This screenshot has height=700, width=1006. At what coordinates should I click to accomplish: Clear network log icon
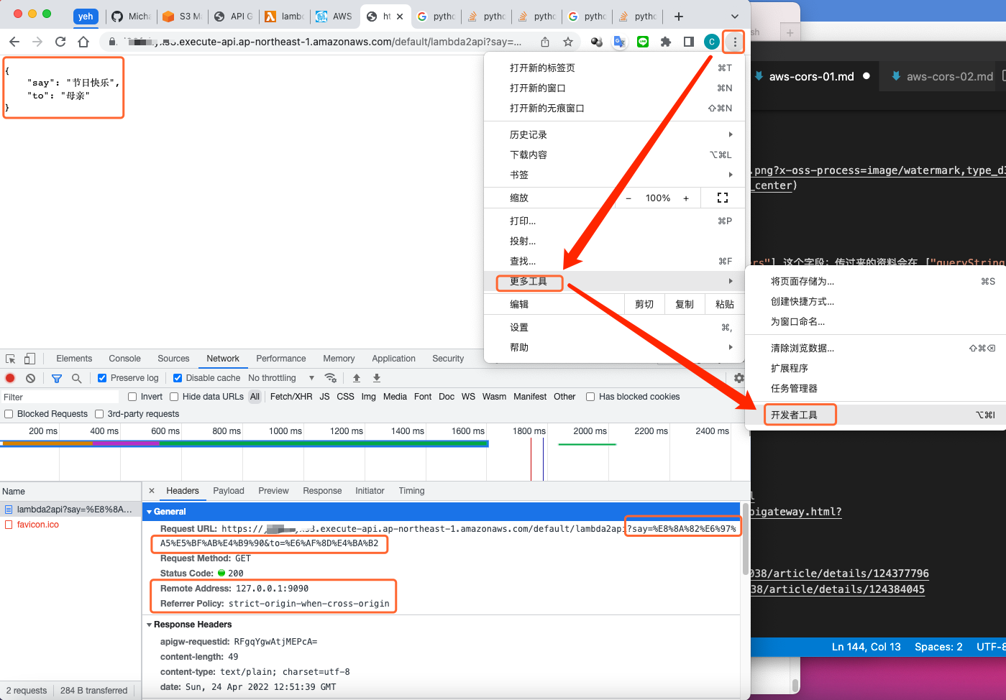point(30,378)
